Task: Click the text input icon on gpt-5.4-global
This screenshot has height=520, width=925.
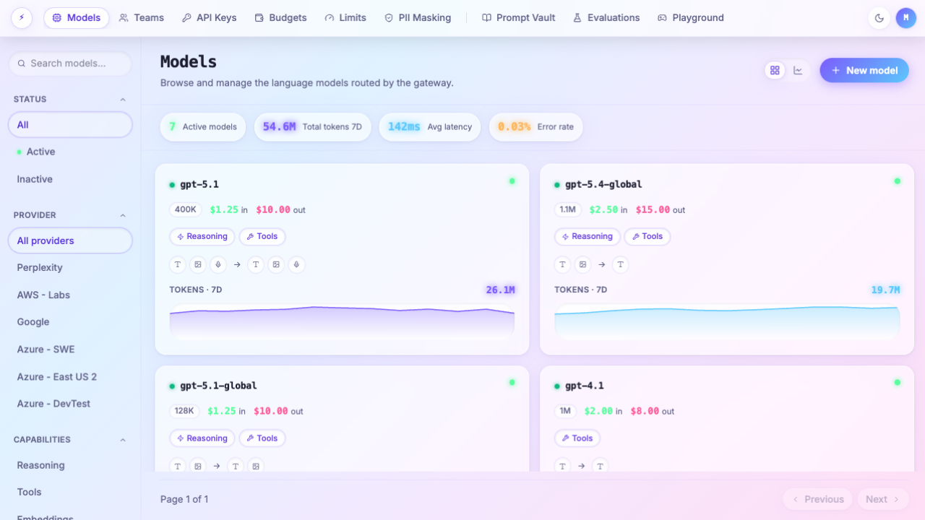Action: (563, 265)
